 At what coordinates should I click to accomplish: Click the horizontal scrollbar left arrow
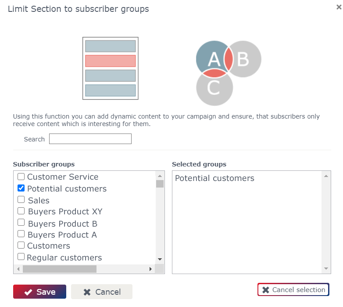18,269
